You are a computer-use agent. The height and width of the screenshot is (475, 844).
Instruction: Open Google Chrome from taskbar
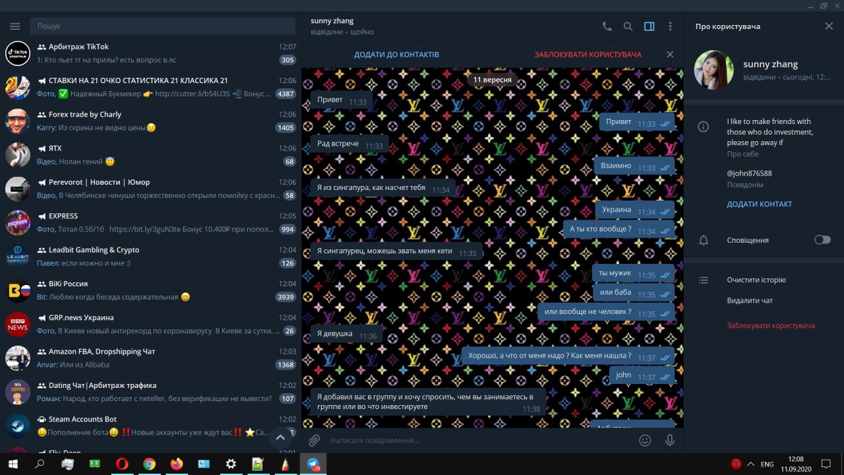click(149, 464)
